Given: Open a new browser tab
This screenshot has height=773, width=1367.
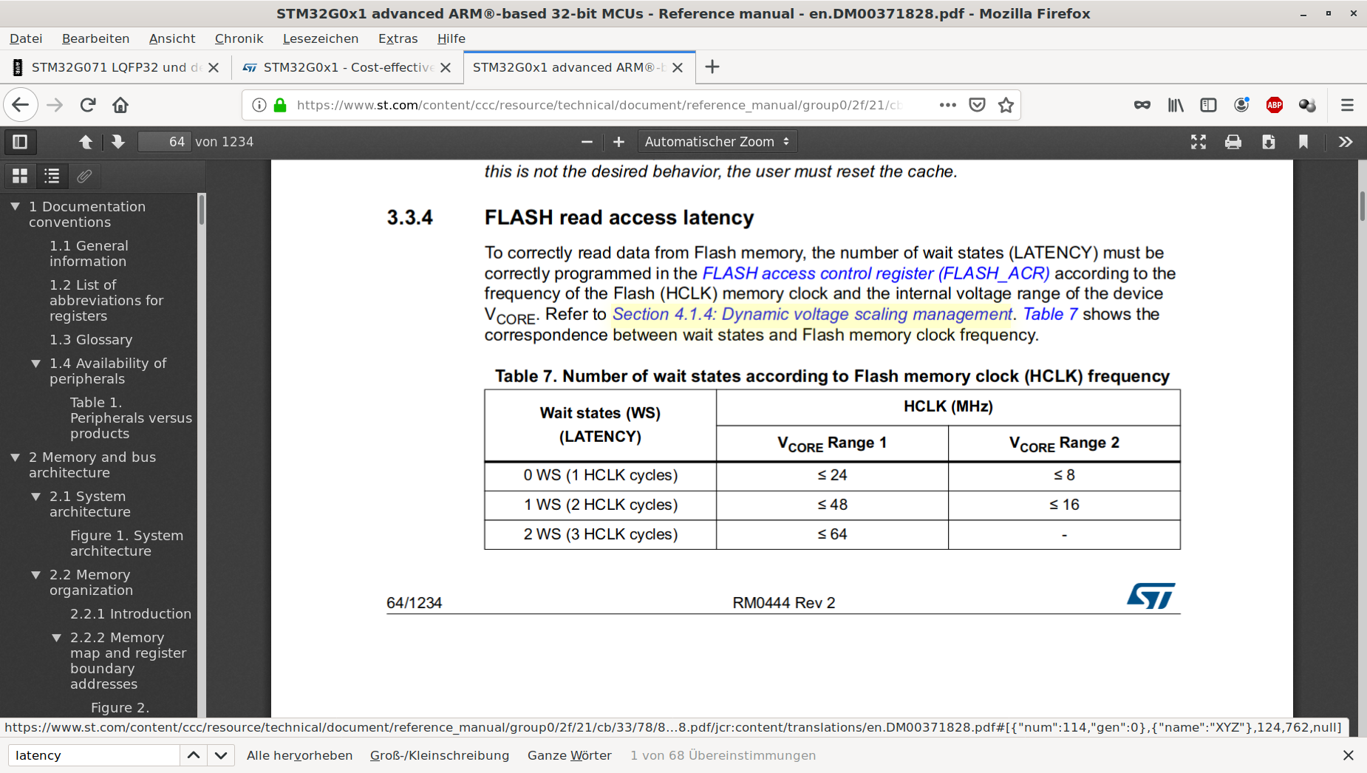Looking at the screenshot, I should (x=712, y=67).
